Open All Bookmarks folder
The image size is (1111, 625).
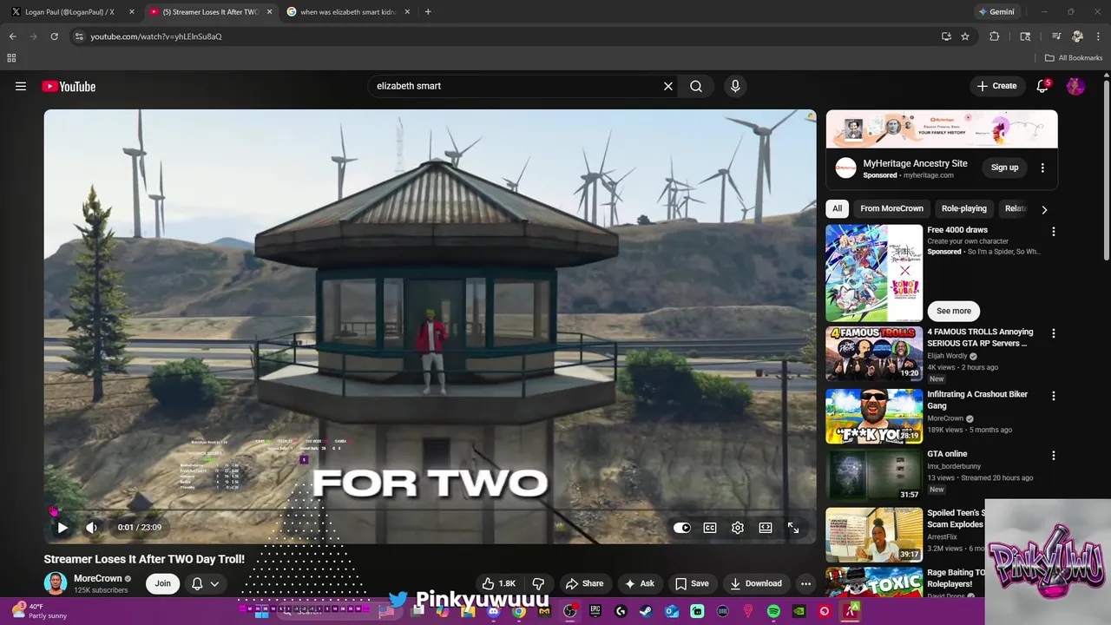pos(1074,58)
